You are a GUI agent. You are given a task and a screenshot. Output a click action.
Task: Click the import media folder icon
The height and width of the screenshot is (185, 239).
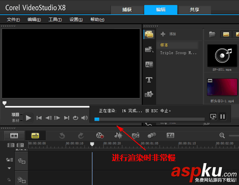212,34
